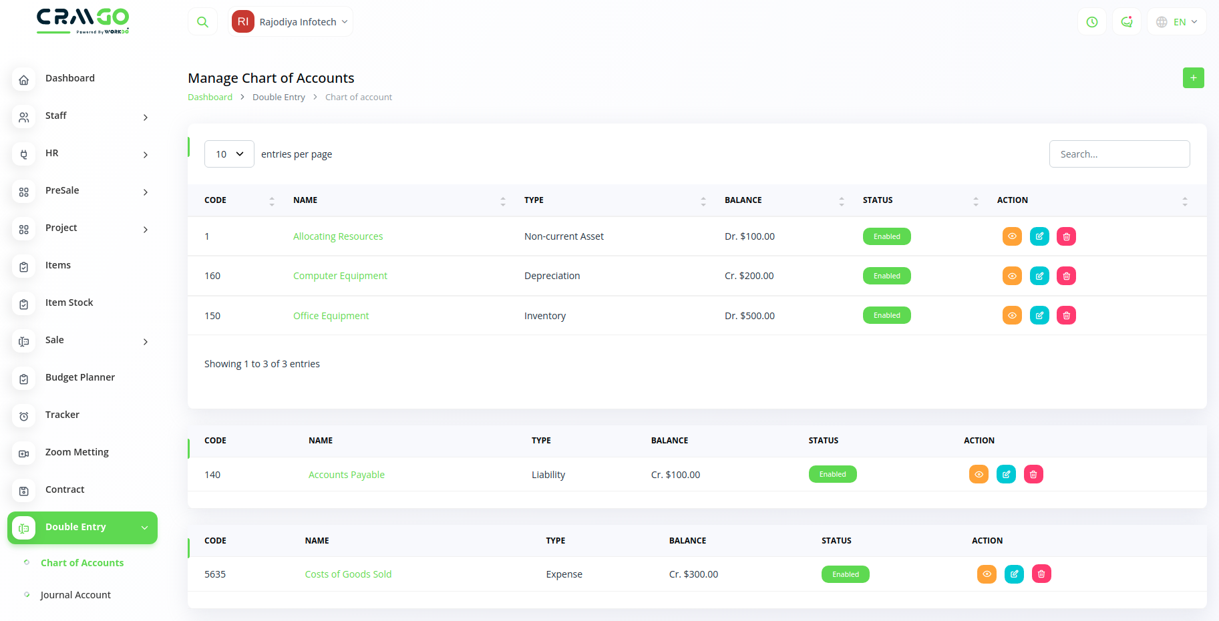
Task: Open Journal Account in the sidebar
Action: (75, 595)
